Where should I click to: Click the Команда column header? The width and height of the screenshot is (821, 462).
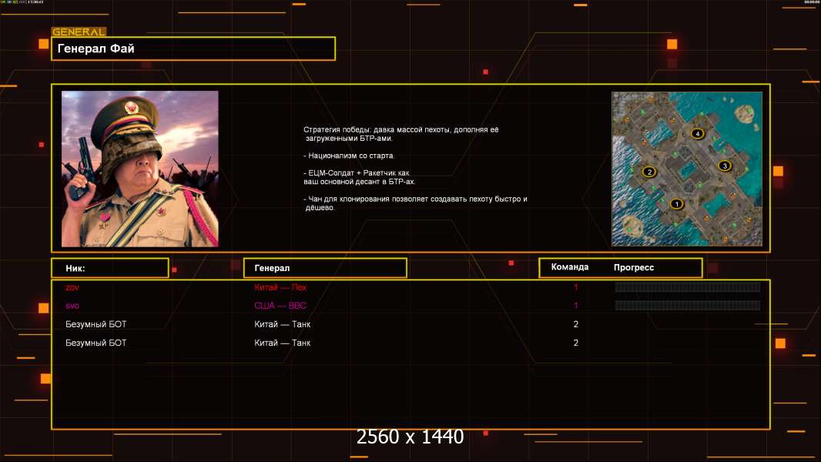coord(570,267)
